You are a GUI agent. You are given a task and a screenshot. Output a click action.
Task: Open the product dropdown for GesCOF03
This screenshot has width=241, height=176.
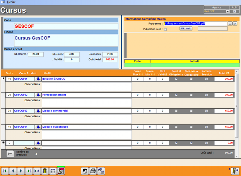[x=38, y=111]
